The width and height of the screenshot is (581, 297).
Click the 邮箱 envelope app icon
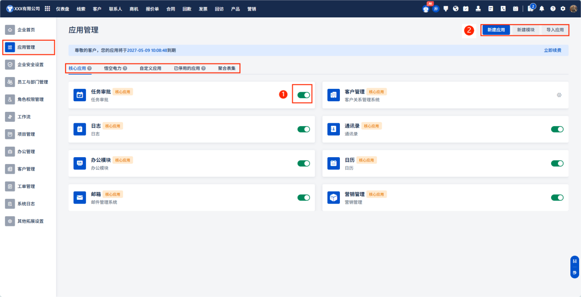80,198
